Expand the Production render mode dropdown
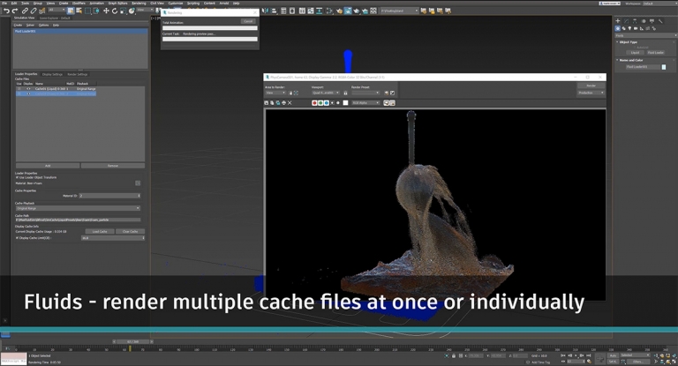 tap(591, 93)
